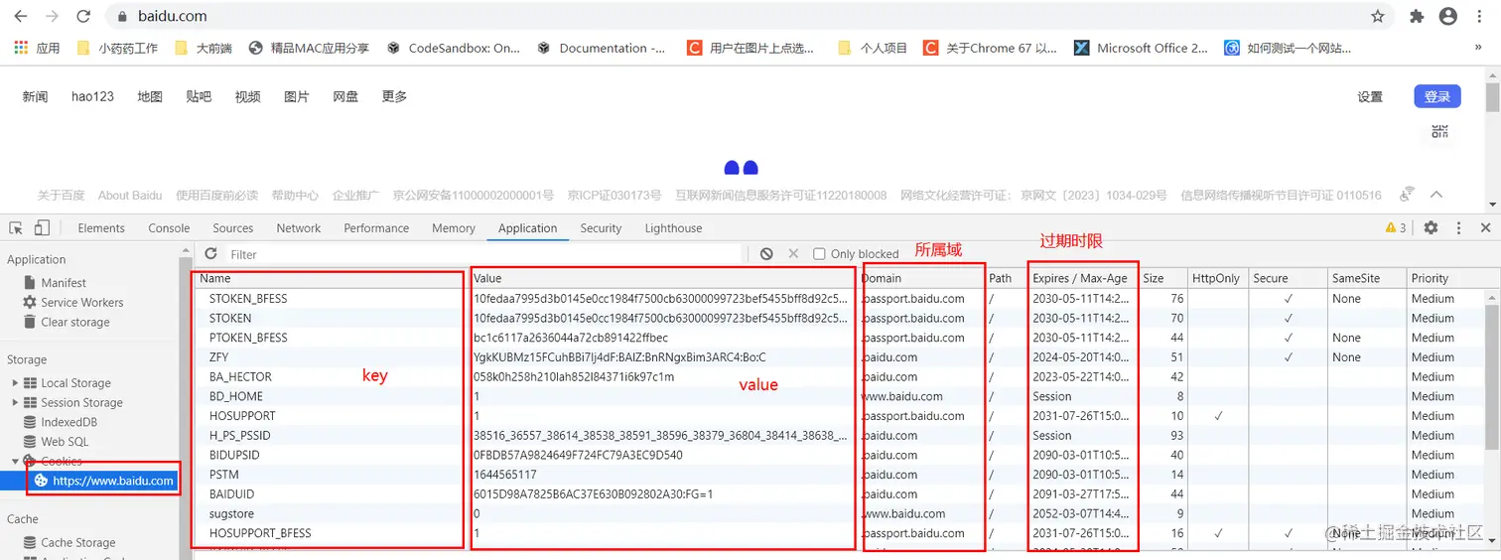
Task: Select the Web SQL item
Action: tap(56, 442)
